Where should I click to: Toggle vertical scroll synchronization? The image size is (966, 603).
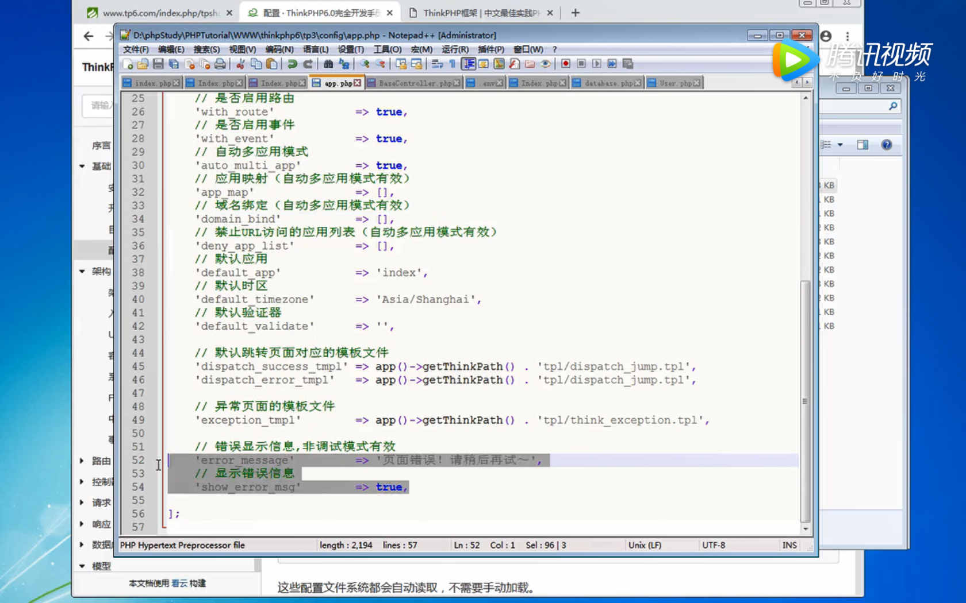401,64
